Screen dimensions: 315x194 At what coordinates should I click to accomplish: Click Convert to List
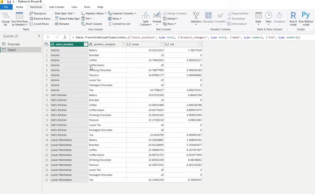pos(119,24)
